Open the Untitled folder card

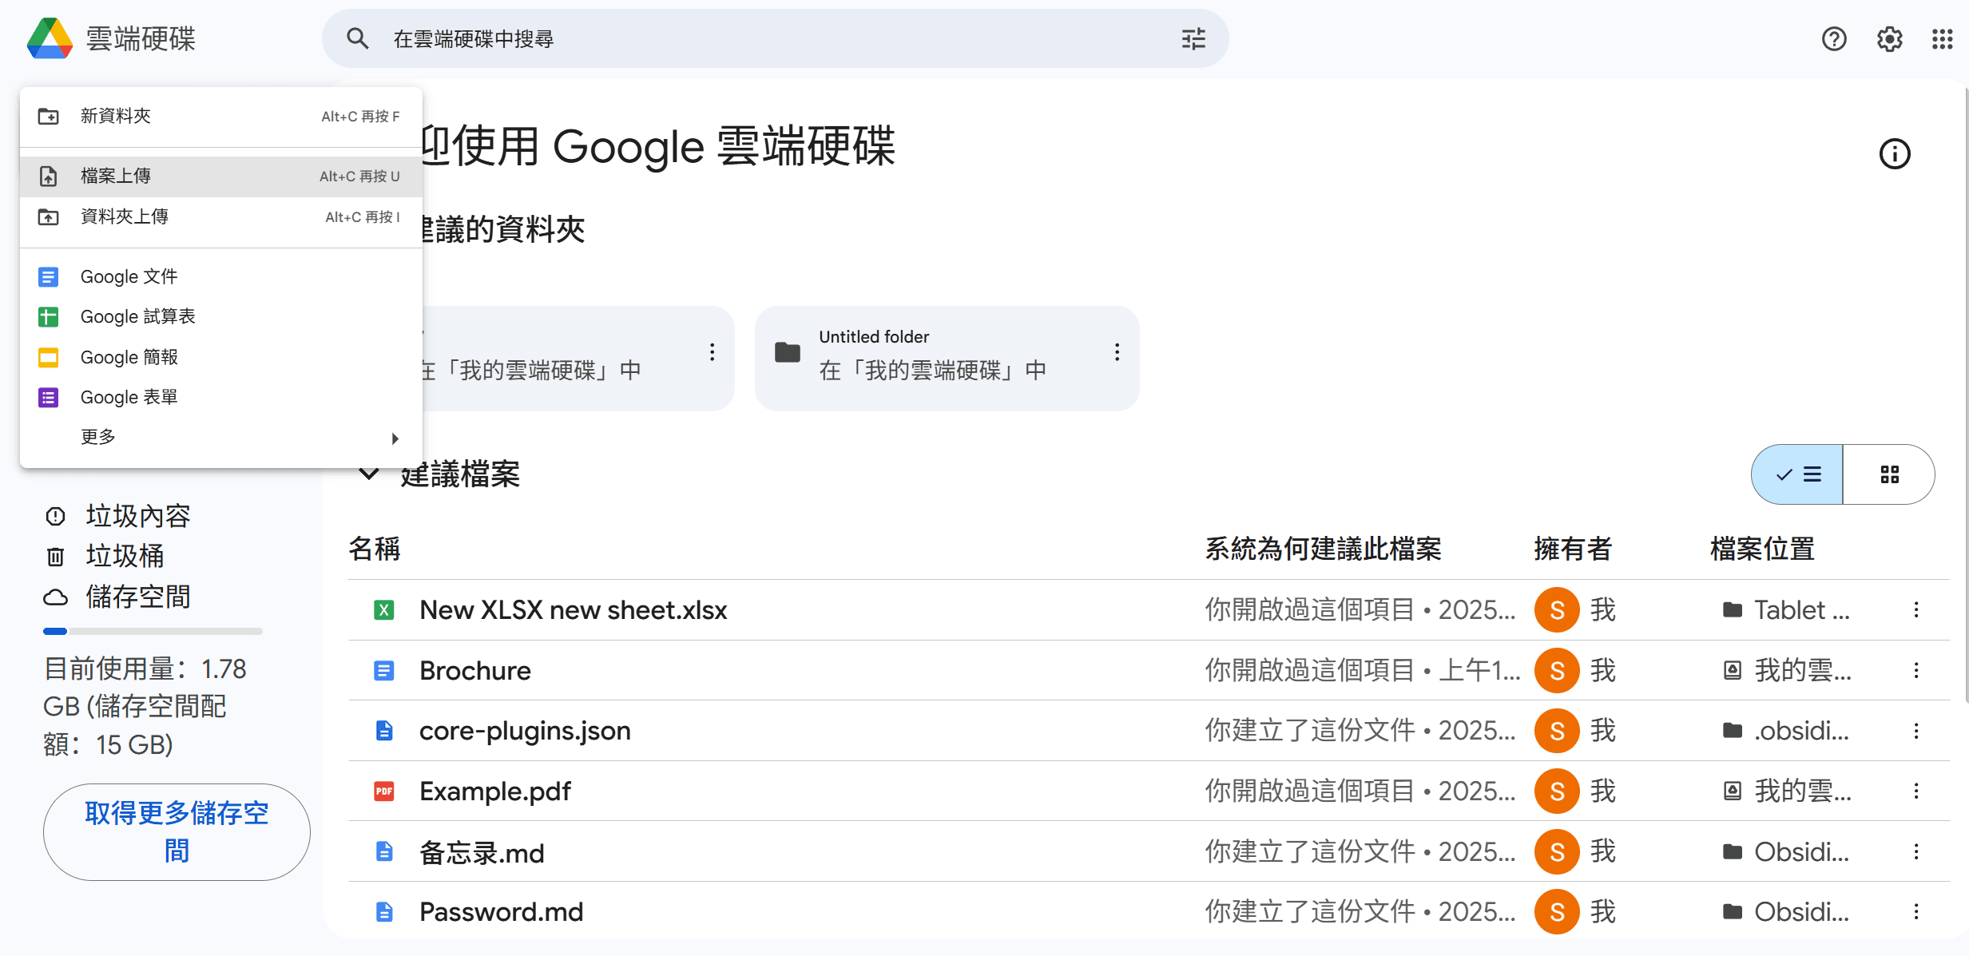tap(947, 358)
